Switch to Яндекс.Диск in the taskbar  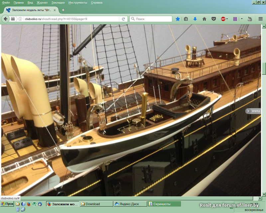click(129, 204)
